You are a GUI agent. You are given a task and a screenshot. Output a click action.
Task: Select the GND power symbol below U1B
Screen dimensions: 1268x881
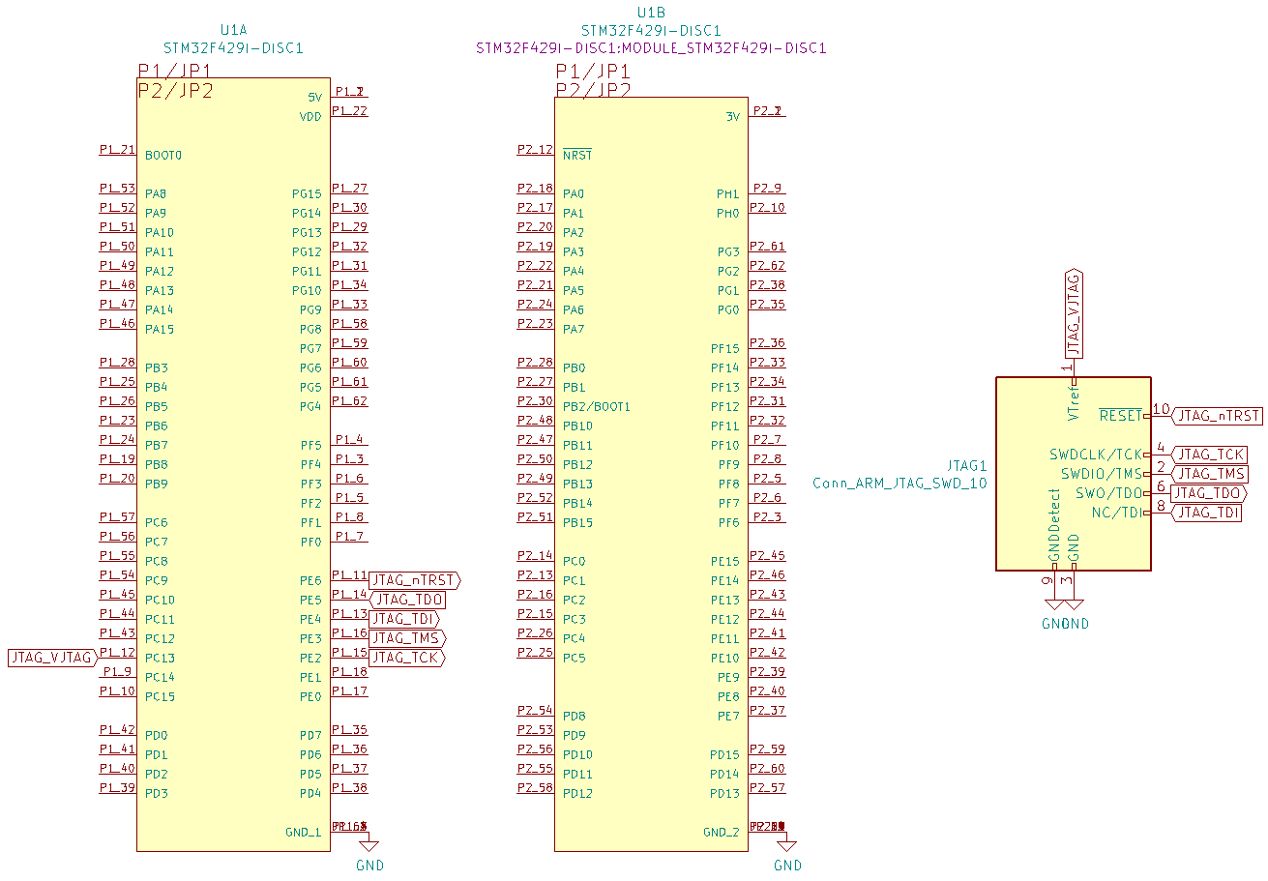click(x=787, y=850)
